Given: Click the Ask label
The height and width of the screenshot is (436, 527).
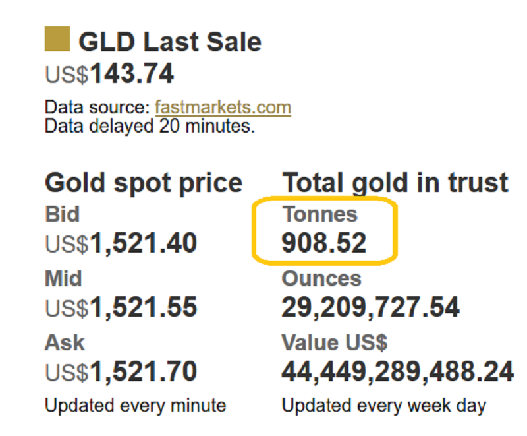Looking at the screenshot, I should (65, 342).
